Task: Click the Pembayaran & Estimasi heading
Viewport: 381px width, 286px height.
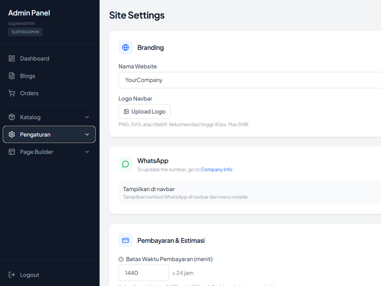Action: [171, 241]
